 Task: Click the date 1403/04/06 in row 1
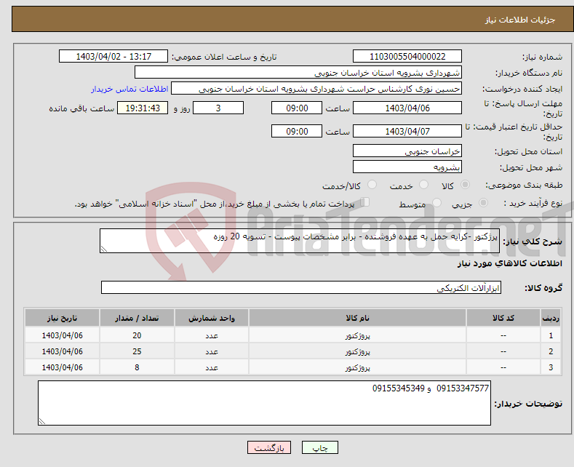[x=63, y=335]
